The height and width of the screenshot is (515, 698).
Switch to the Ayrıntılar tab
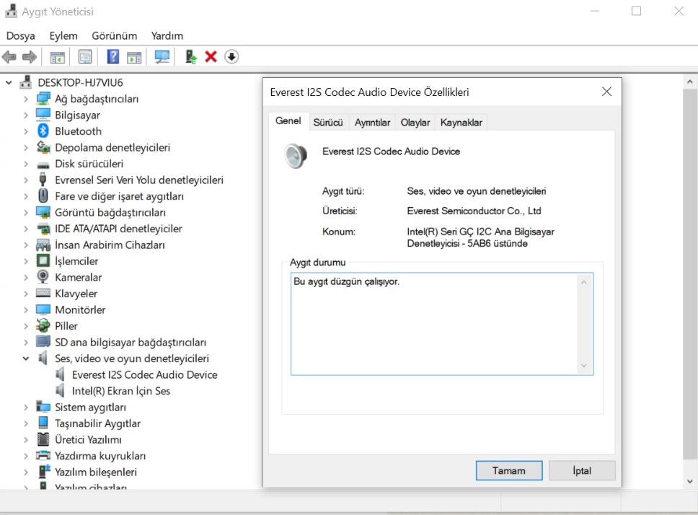[x=372, y=123]
